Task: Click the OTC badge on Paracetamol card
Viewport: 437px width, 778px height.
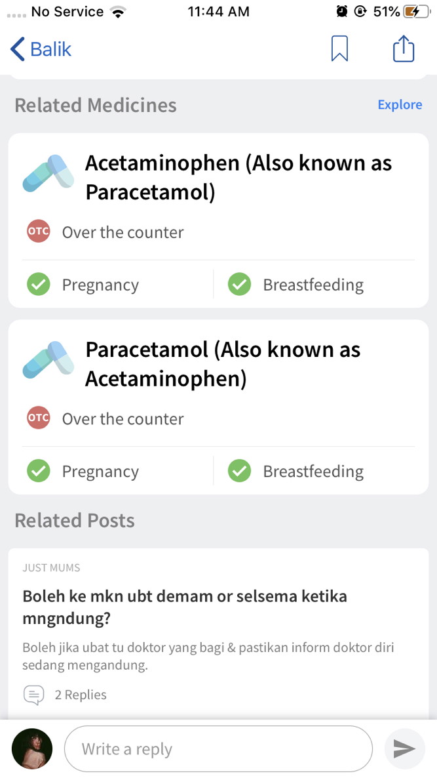Action: (x=38, y=419)
